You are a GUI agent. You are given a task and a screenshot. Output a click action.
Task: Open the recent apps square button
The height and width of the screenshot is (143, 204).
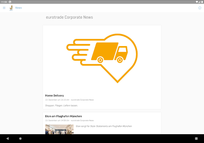point(196,139)
